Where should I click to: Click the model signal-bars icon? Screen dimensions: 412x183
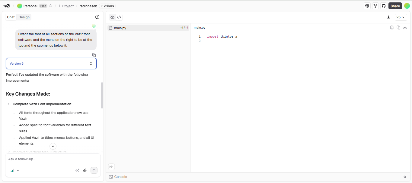(12, 170)
